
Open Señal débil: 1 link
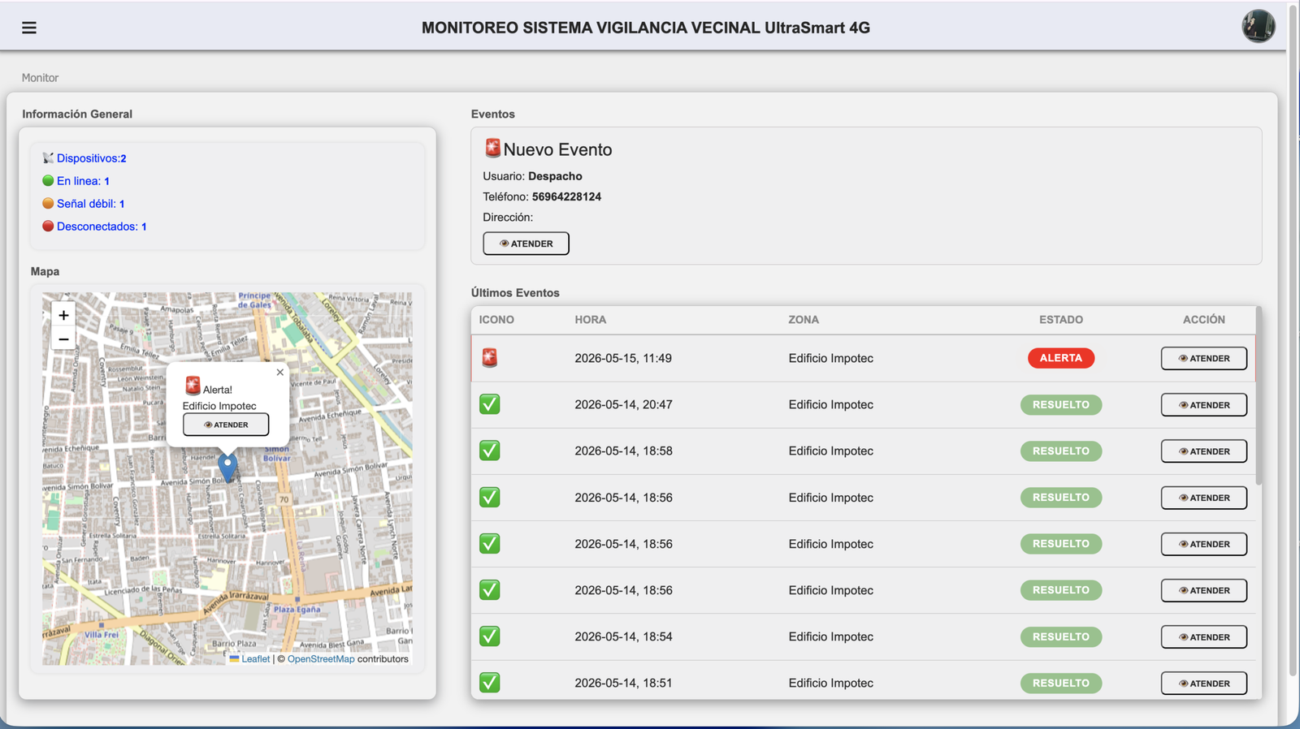click(x=90, y=204)
